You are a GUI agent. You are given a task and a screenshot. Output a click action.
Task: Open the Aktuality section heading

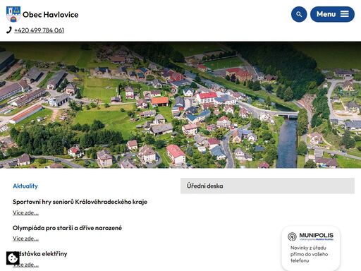(25, 186)
